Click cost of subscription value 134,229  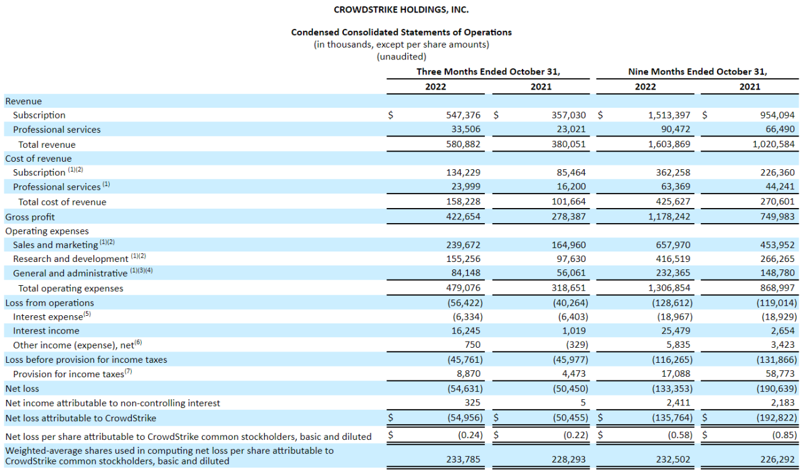(464, 172)
